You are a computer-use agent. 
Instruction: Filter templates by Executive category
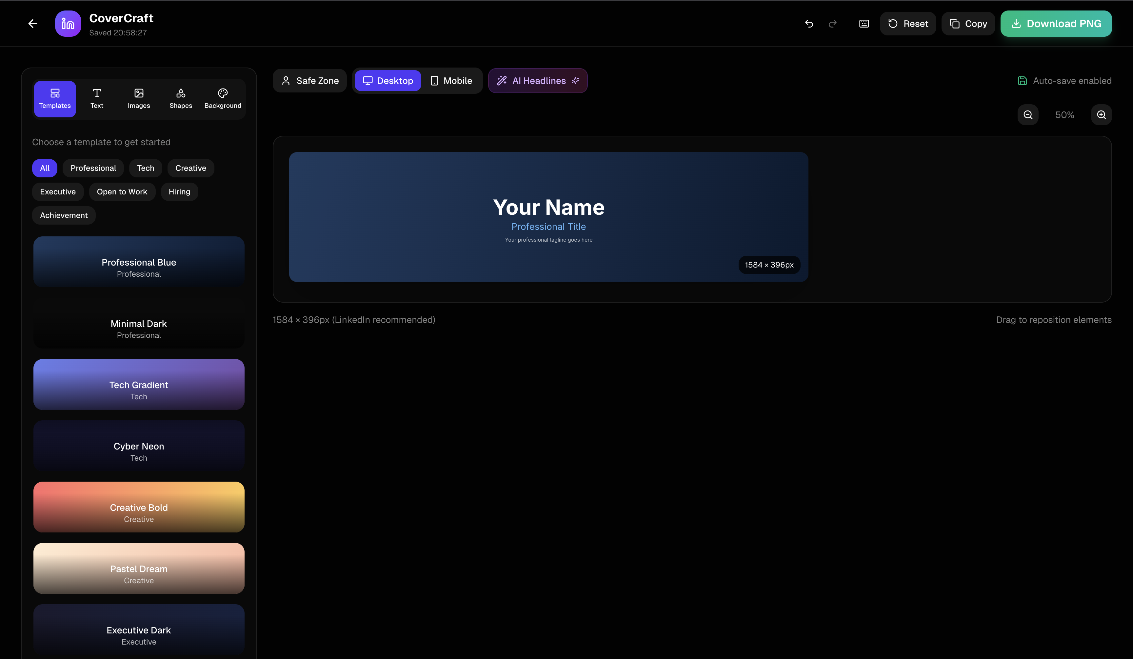click(x=58, y=191)
